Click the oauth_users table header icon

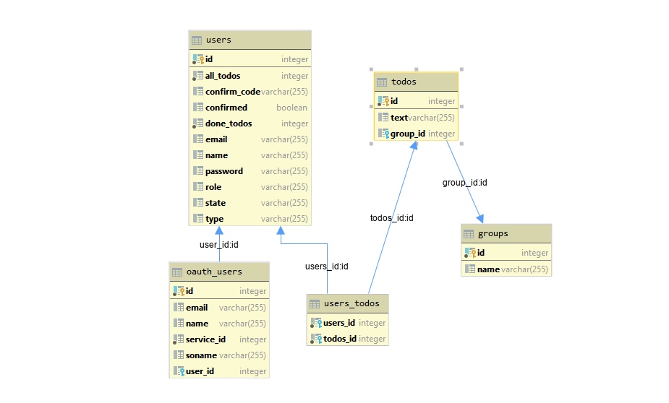pos(177,272)
